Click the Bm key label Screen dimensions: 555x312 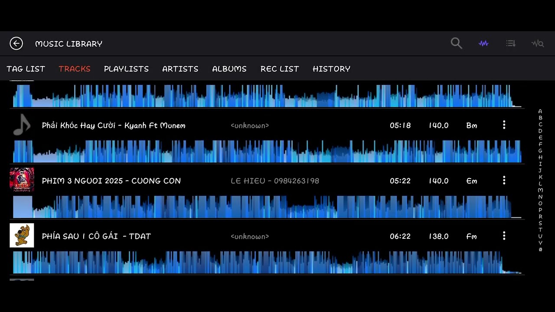coord(472,125)
